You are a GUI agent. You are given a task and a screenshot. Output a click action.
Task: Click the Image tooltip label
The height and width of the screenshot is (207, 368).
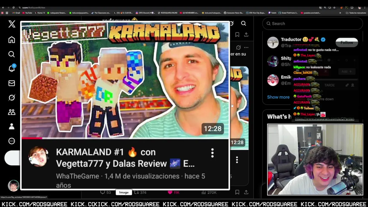point(124,192)
